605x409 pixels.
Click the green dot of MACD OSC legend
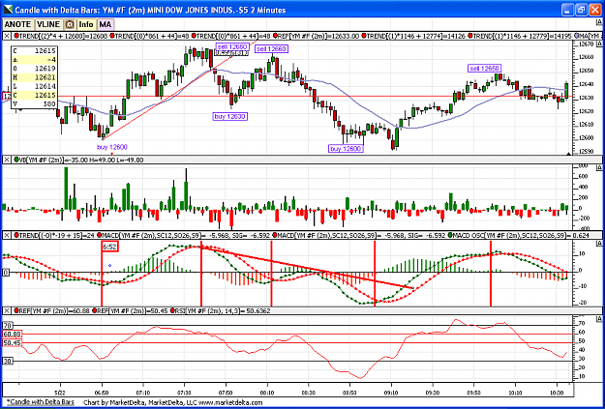451,235
